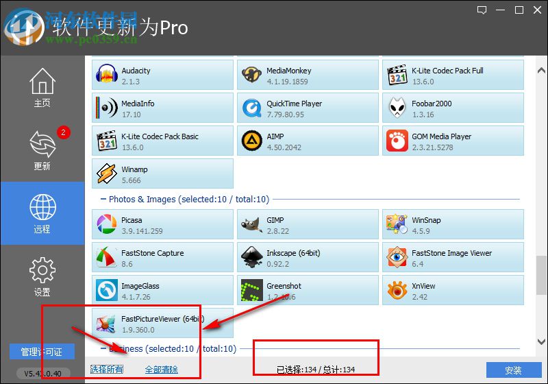Viewport: 548px width, 384px height.
Task: Open 管理许可证 license manager
Action: click(x=42, y=352)
